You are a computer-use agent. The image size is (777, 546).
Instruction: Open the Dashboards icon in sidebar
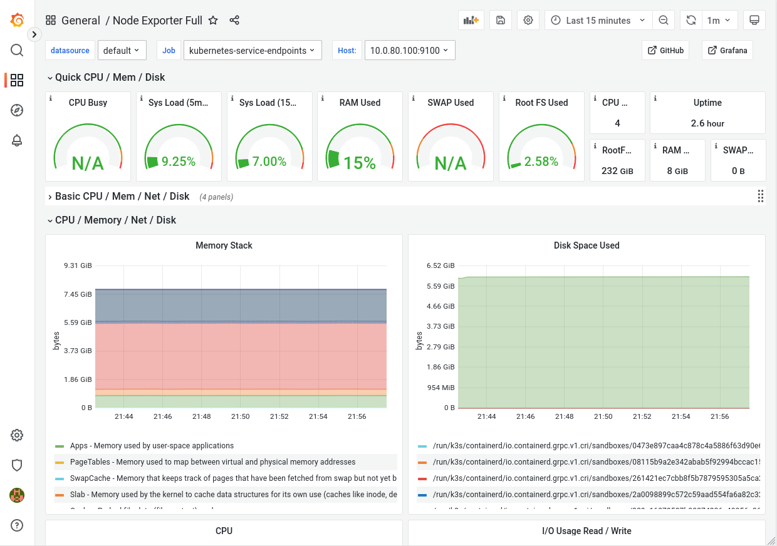17,80
